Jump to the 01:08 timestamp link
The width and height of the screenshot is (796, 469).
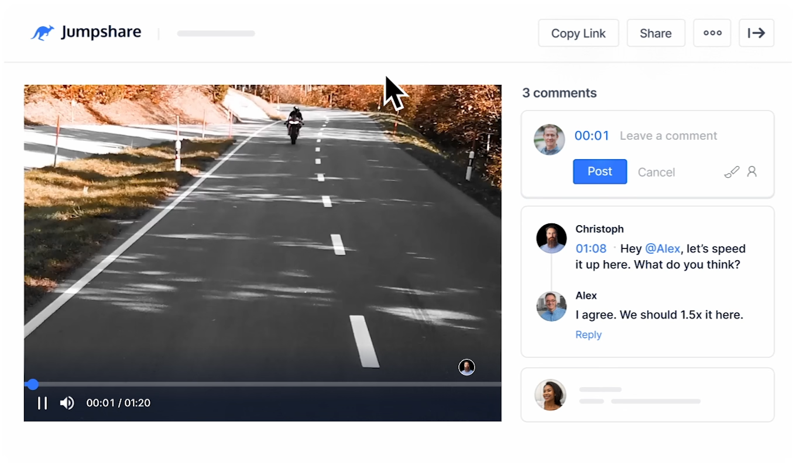pos(591,249)
